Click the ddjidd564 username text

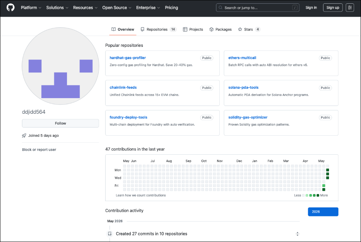[x=33, y=112]
